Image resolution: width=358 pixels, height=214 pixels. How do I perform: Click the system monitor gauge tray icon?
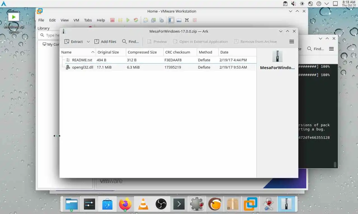[319, 4]
